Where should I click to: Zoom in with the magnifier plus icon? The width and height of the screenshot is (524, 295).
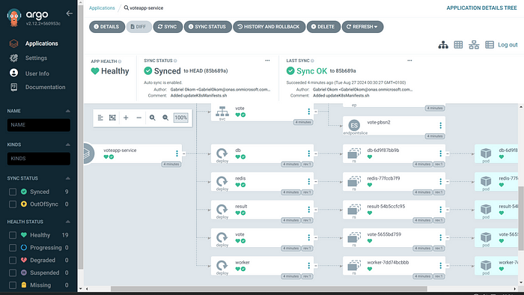tap(153, 118)
